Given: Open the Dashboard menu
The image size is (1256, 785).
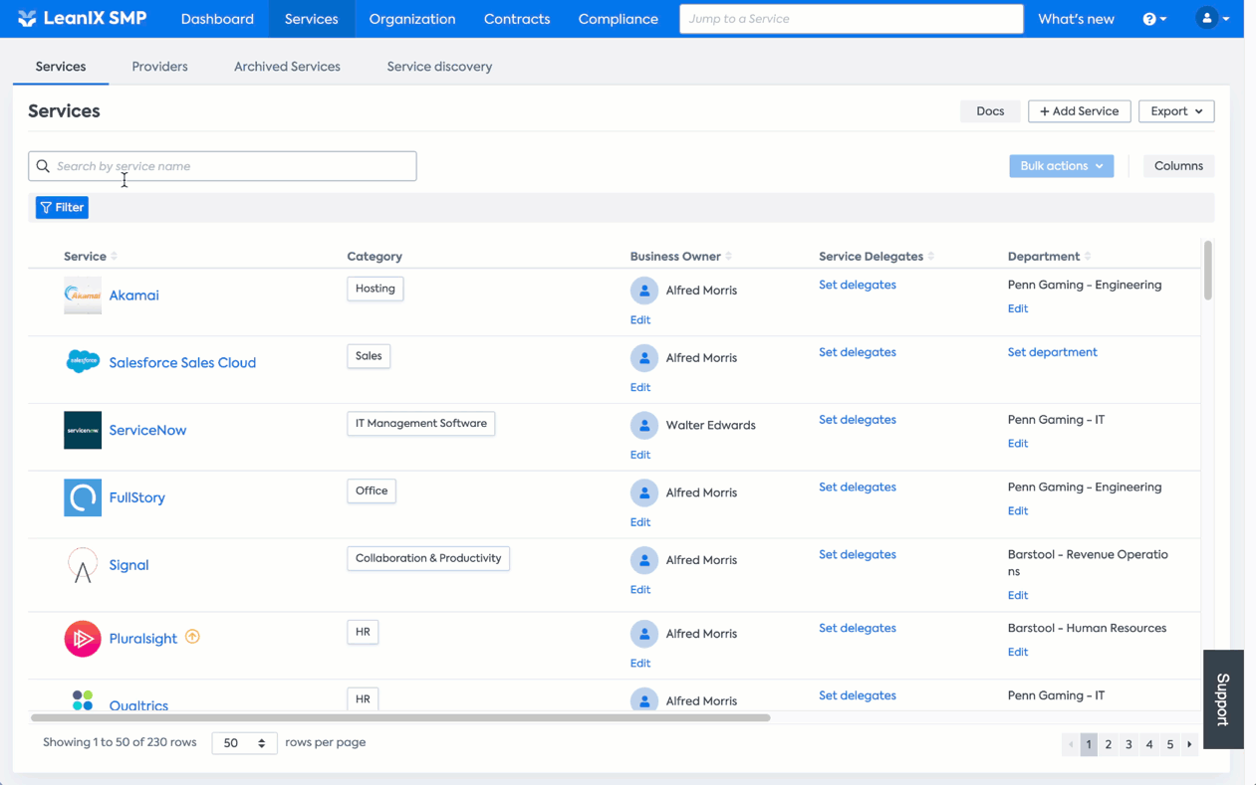Looking at the screenshot, I should (217, 19).
